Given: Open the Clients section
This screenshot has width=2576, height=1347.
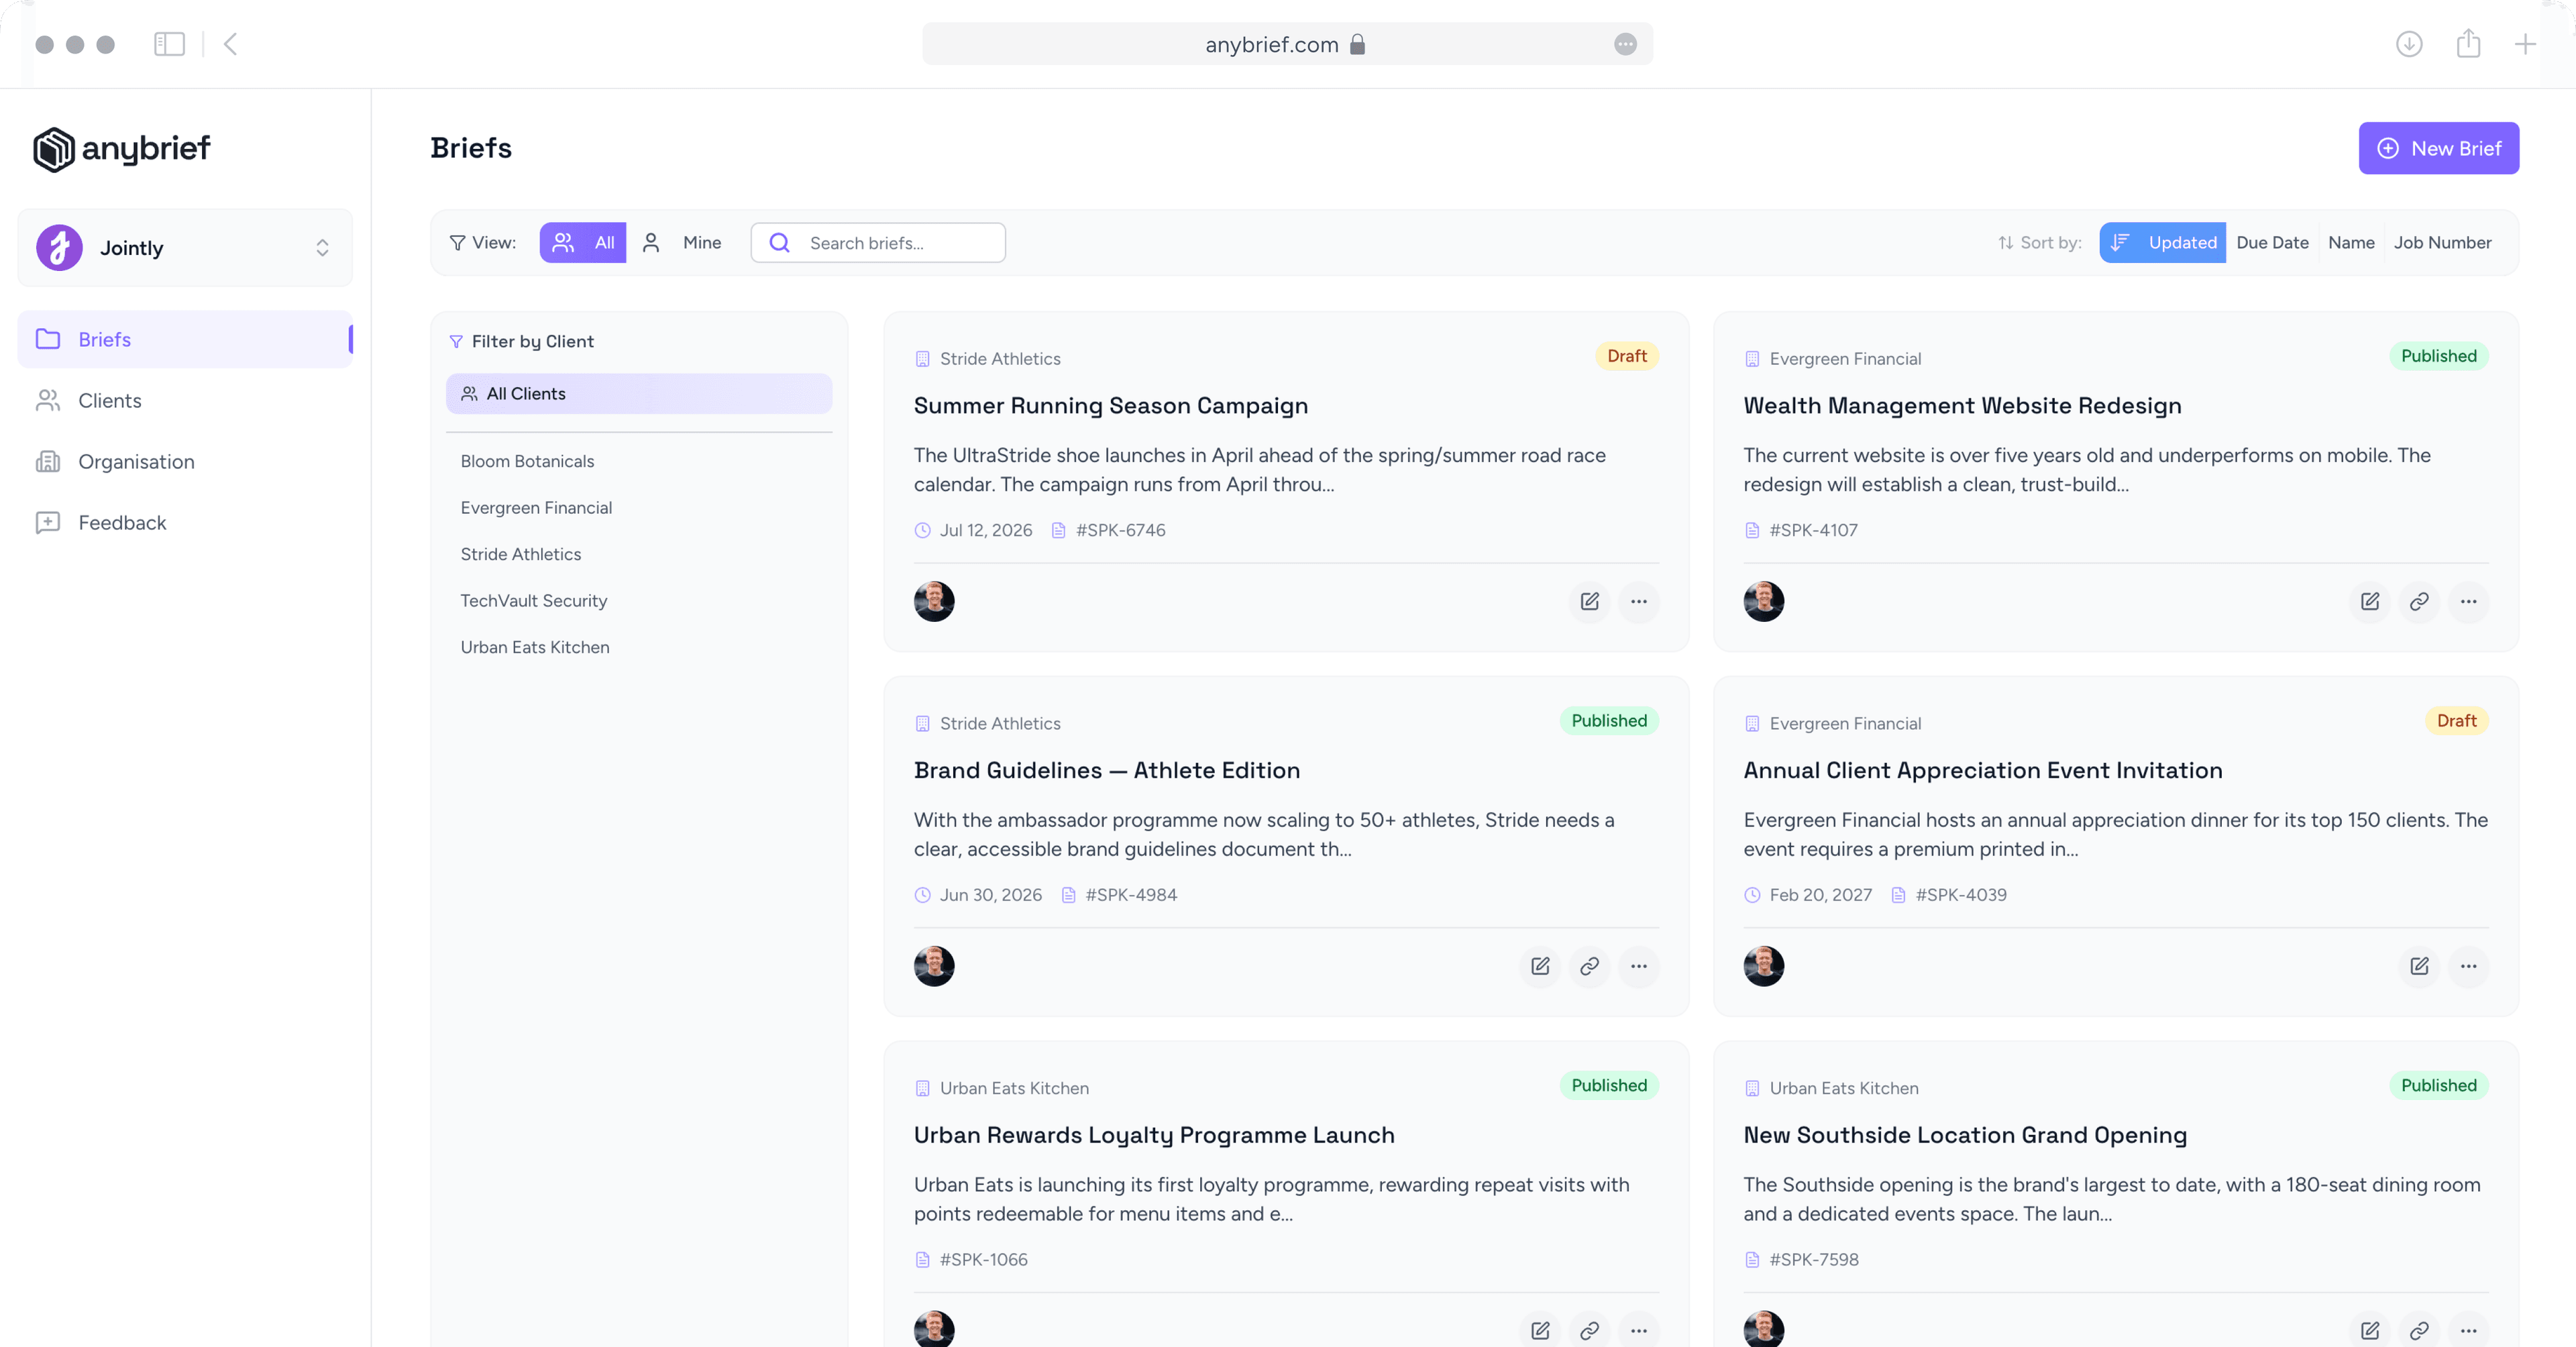Looking at the screenshot, I should click(x=110, y=400).
